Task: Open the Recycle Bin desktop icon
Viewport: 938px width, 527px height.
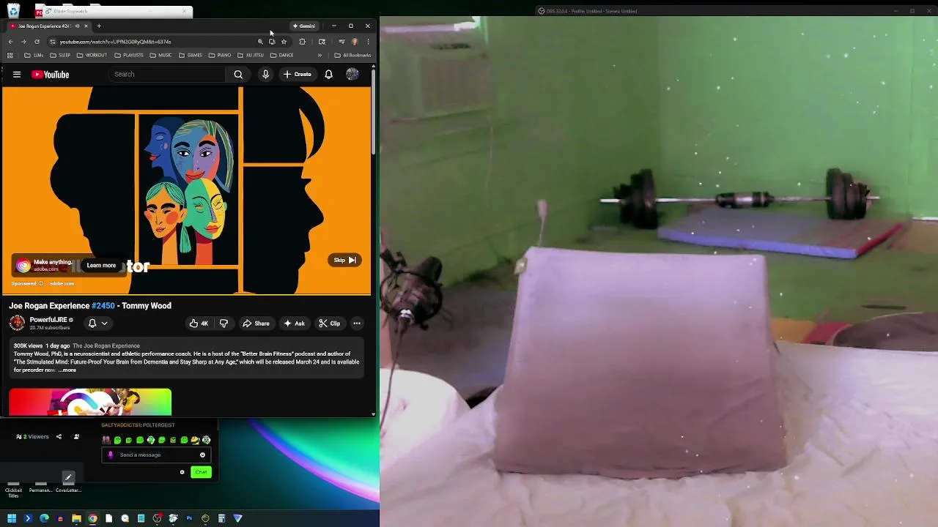Action: [x=12, y=11]
